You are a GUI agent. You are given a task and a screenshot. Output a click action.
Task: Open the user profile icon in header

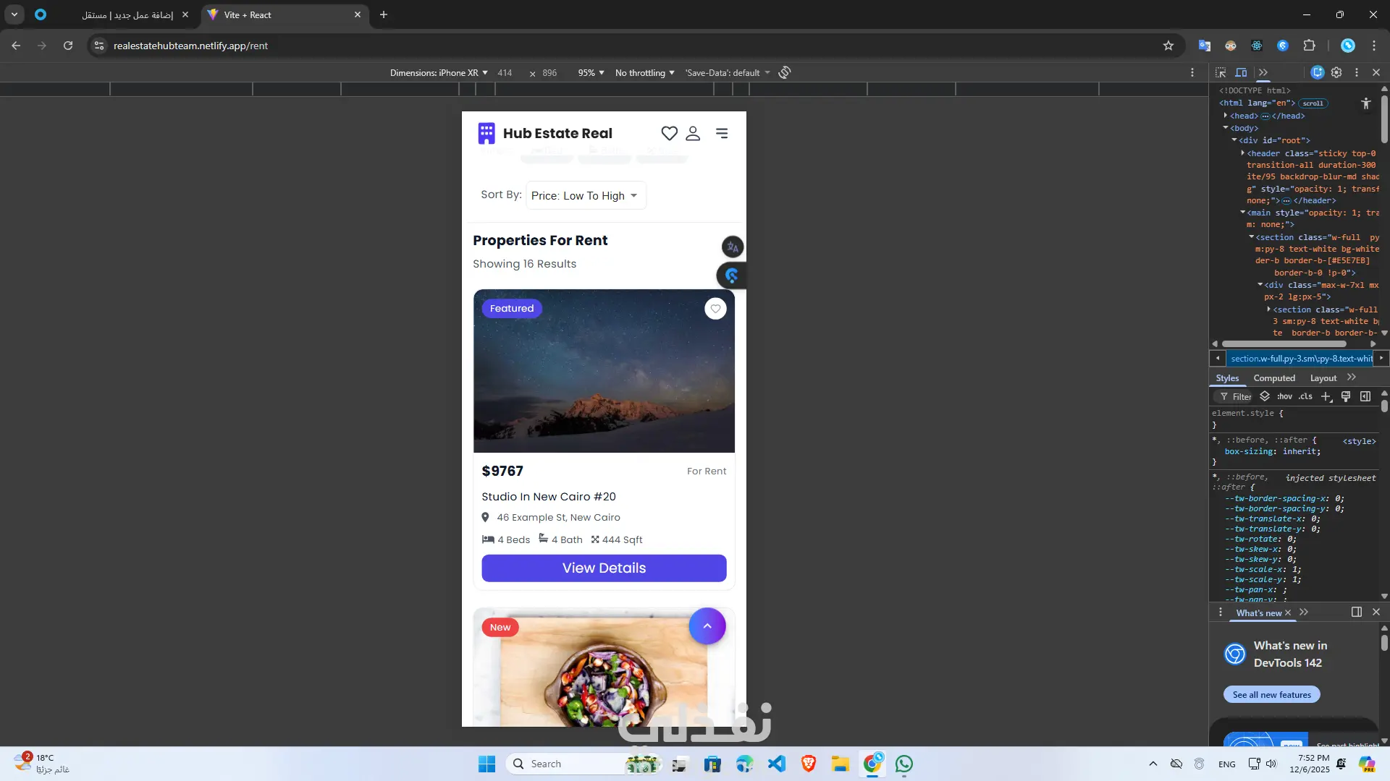(x=693, y=133)
